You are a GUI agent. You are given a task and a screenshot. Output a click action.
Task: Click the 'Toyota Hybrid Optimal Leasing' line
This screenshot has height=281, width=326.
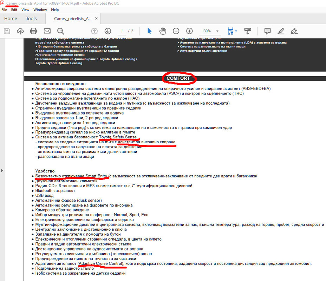point(59,63)
